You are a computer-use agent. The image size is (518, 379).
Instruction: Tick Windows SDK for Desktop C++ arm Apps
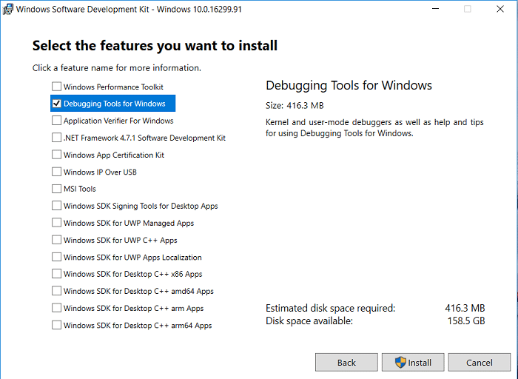click(x=57, y=308)
